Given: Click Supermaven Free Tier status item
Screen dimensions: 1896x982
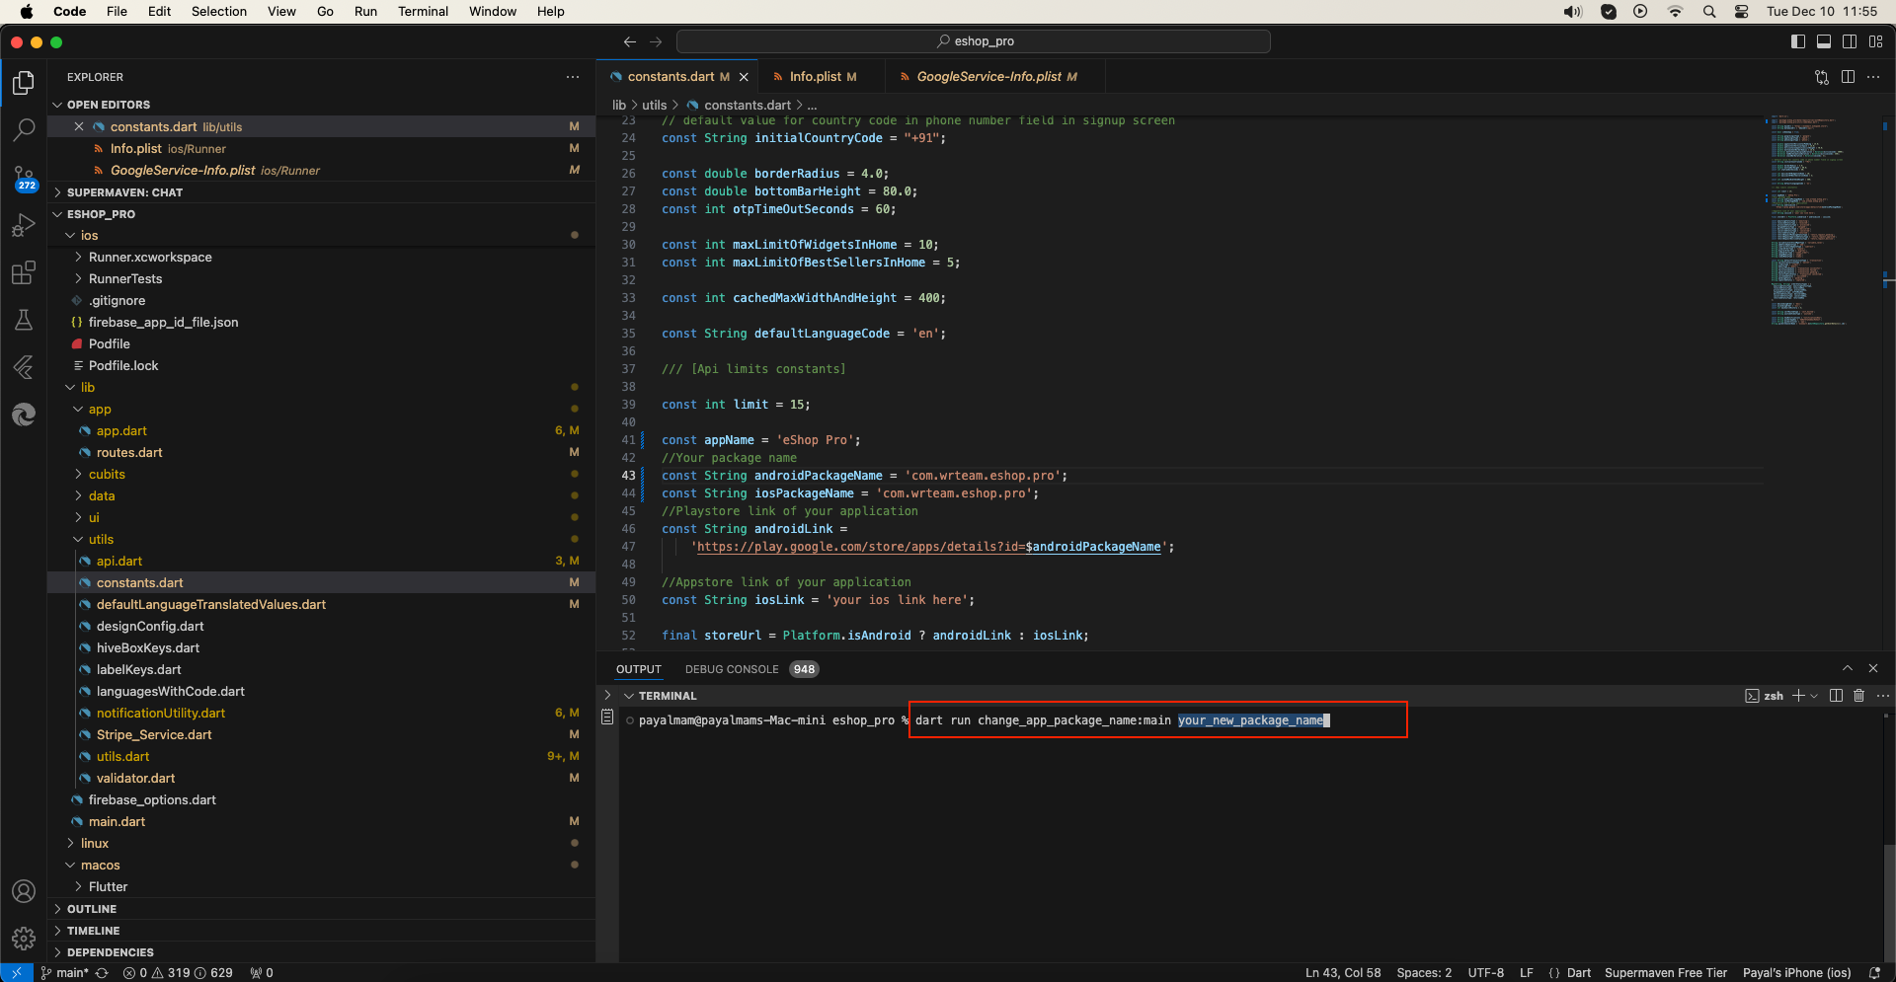Looking at the screenshot, I should pos(1666,973).
